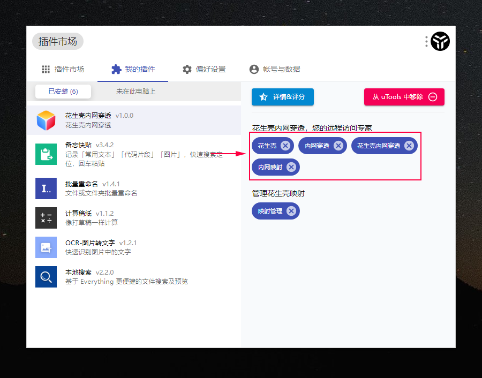Click the 从 uTools 中移除 button
The width and height of the screenshot is (482, 378).
404,97
